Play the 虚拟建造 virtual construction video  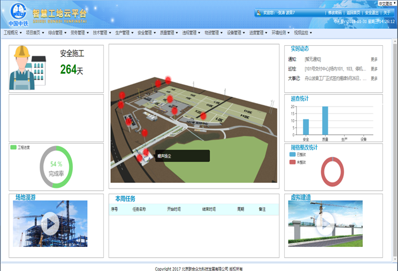coord(326,223)
